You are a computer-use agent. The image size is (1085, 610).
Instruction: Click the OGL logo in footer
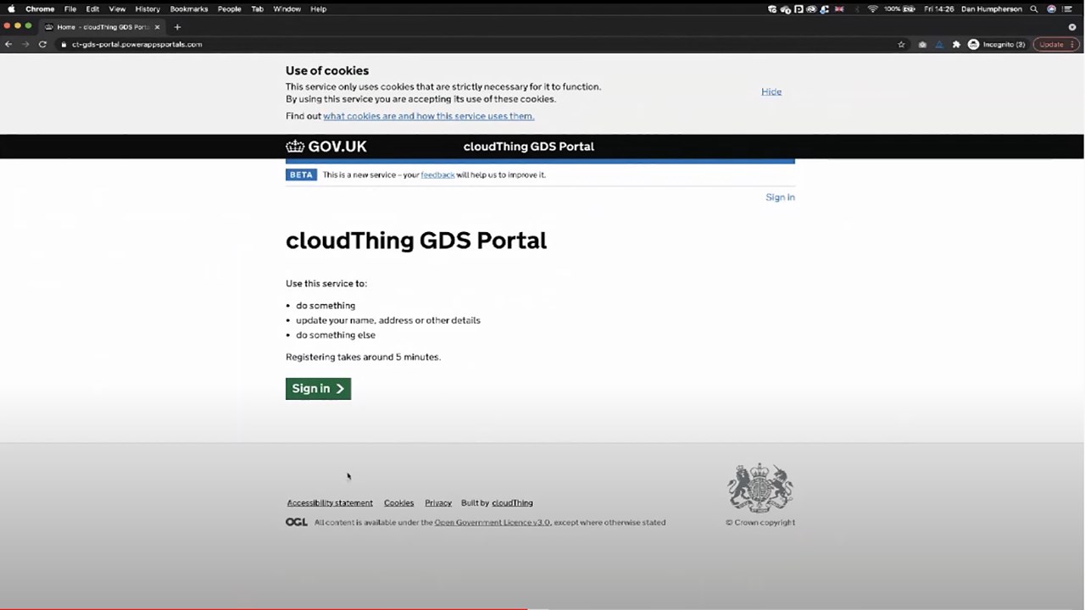297,523
